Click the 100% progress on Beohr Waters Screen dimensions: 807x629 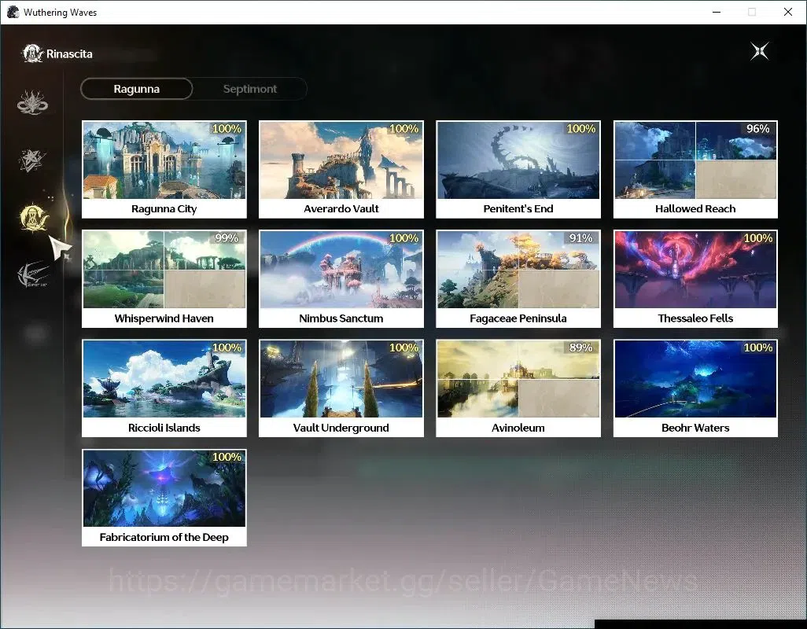click(x=758, y=348)
